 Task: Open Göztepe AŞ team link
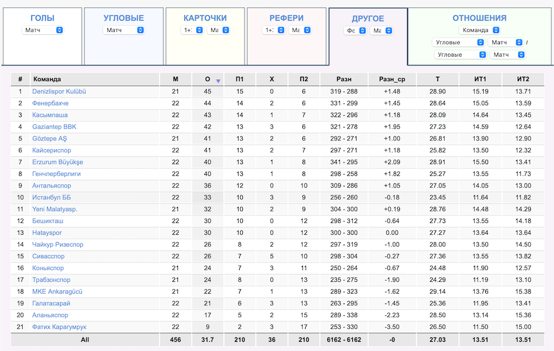[x=49, y=138]
